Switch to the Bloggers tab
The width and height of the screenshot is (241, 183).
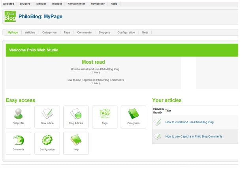(104, 32)
